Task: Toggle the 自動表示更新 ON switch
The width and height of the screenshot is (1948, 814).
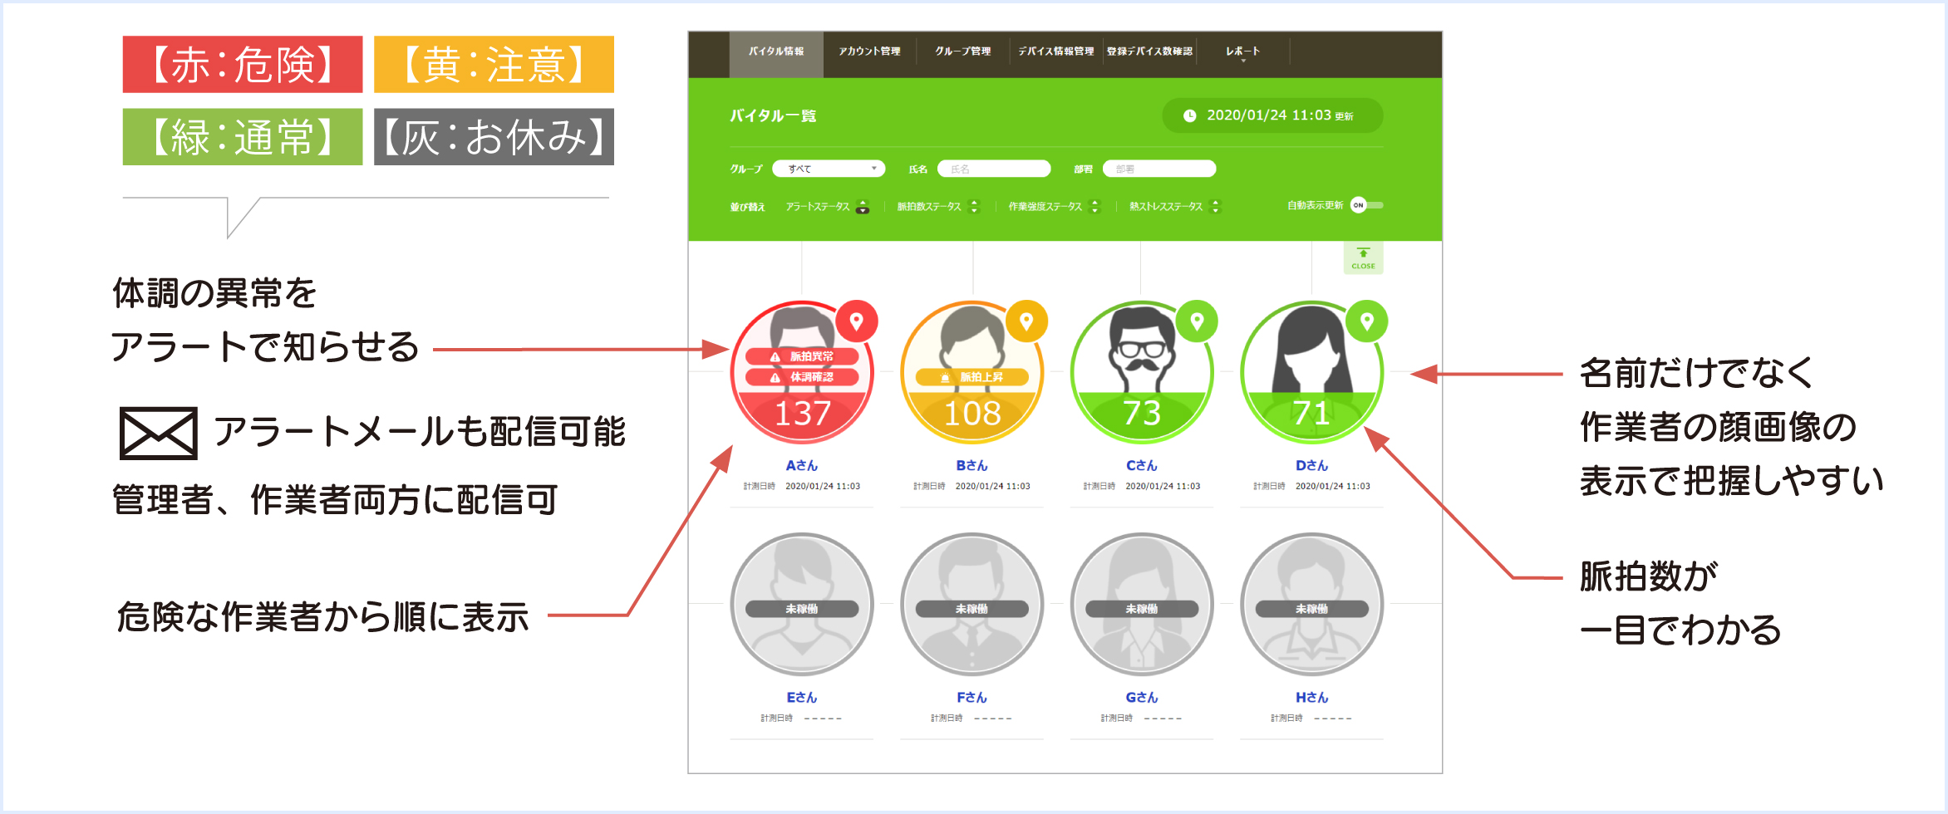Action: click(x=1365, y=205)
